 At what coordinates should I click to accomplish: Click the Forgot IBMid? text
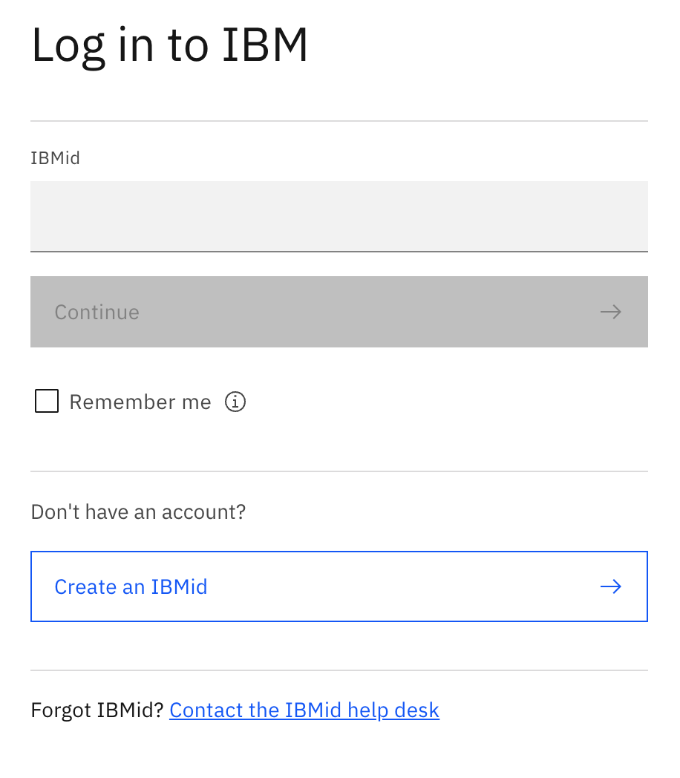[x=97, y=710]
